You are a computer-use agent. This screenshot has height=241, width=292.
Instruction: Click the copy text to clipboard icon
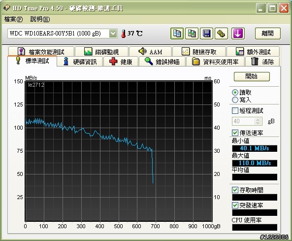177,34
